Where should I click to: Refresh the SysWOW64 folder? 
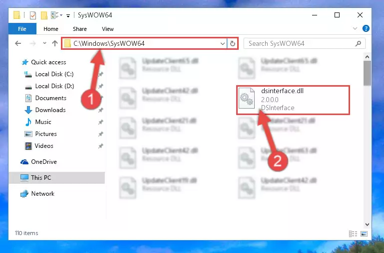pyautogui.click(x=232, y=44)
